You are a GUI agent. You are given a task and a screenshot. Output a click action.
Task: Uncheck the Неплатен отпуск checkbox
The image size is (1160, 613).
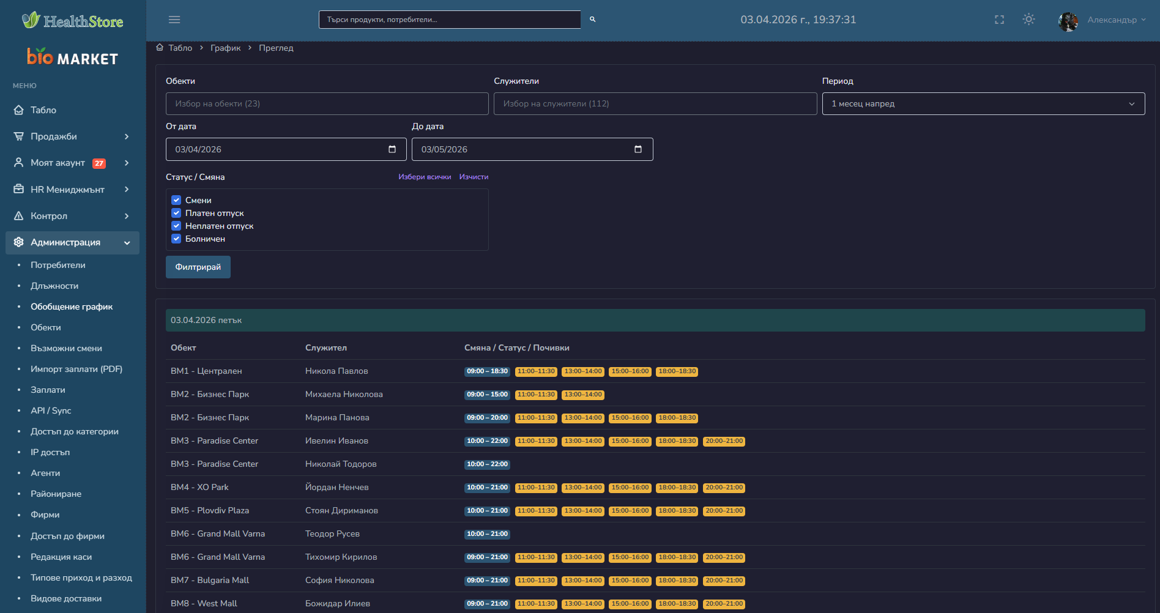click(x=176, y=226)
